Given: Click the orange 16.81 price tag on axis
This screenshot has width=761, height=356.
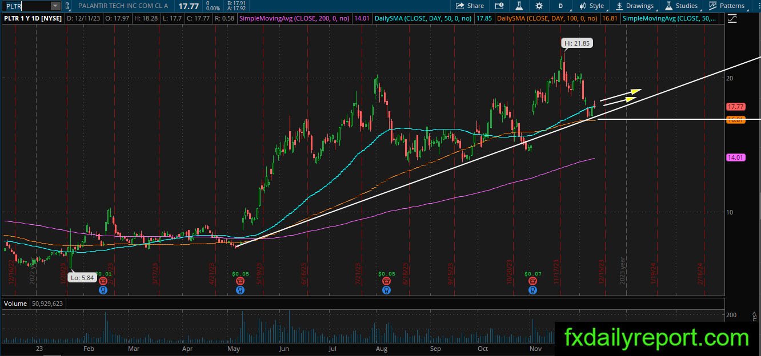Looking at the screenshot, I should pos(735,120).
